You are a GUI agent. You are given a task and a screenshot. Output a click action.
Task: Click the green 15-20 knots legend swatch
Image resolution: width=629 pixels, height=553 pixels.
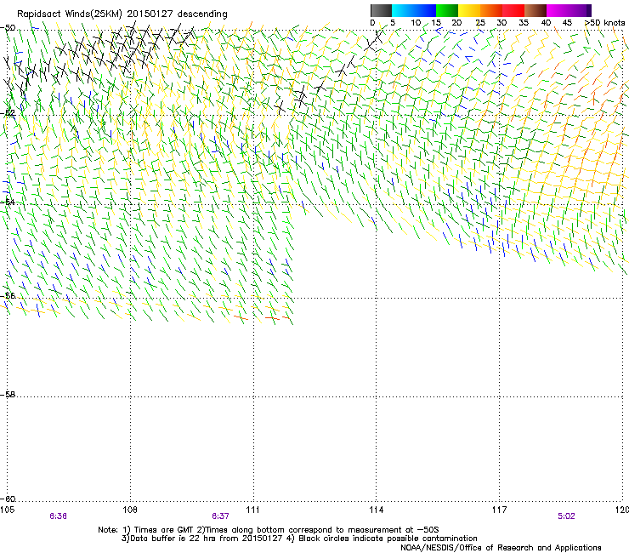click(x=446, y=10)
